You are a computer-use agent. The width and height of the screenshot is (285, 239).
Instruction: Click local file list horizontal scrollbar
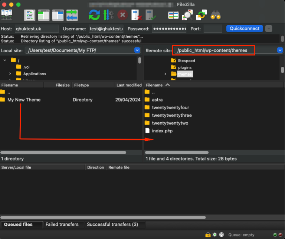(63, 152)
